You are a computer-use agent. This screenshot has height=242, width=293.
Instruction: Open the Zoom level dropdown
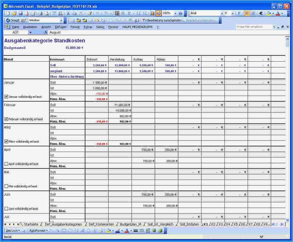click(x=175, y=13)
